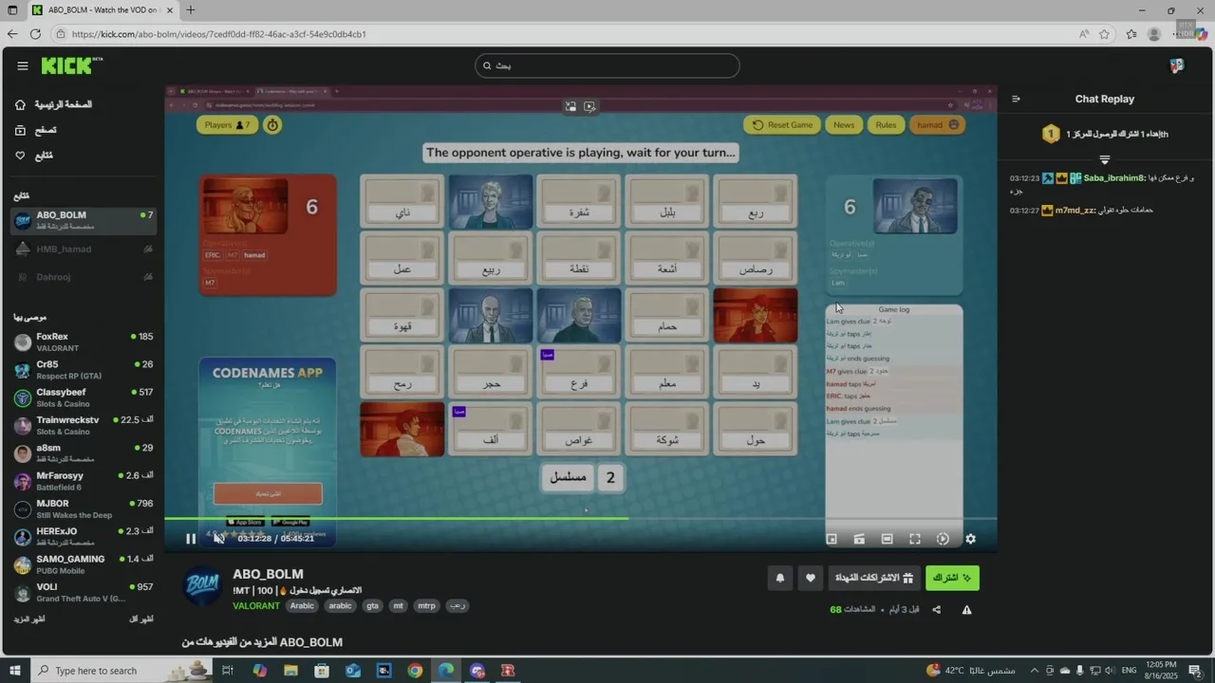Enter fullscreen video mode

(915, 539)
